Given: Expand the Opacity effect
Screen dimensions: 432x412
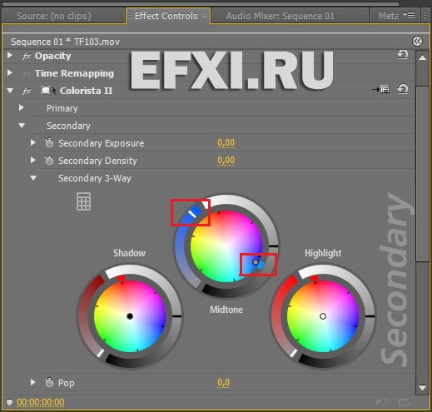Looking at the screenshot, I should tap(10, 55).
